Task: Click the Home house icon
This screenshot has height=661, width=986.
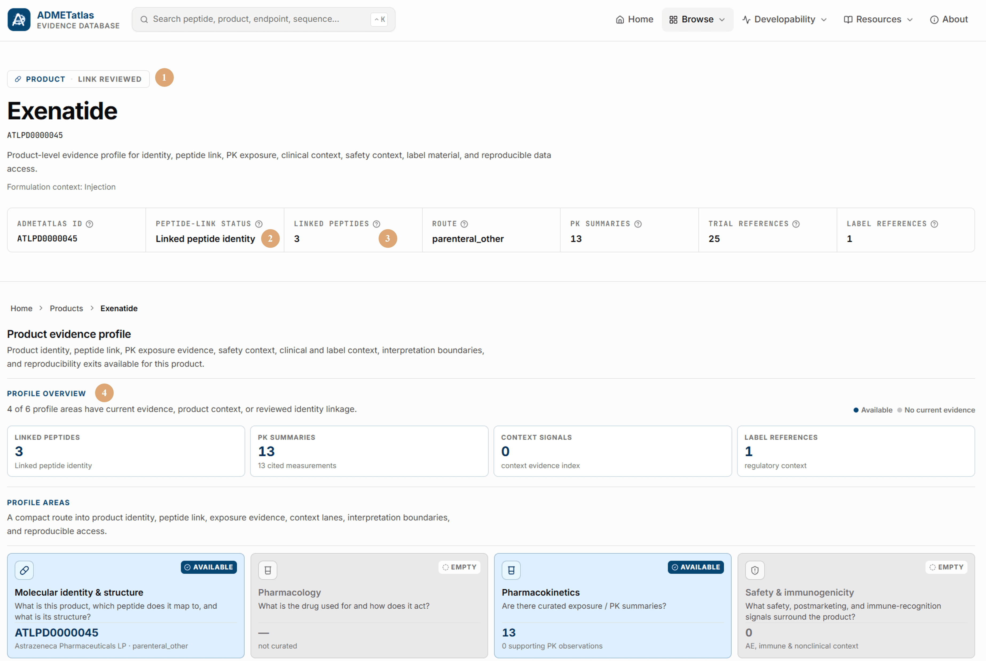Action: point(620,19)
